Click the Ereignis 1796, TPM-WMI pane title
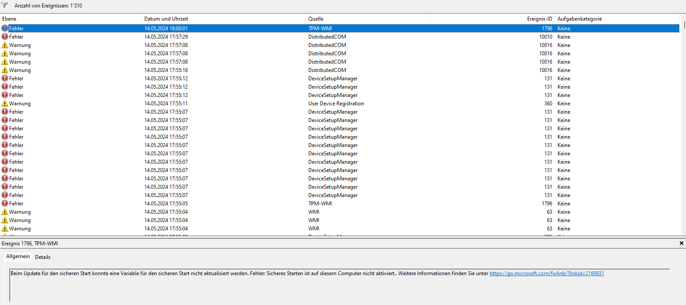Screen dimensions: 686x305 (30, 243)
